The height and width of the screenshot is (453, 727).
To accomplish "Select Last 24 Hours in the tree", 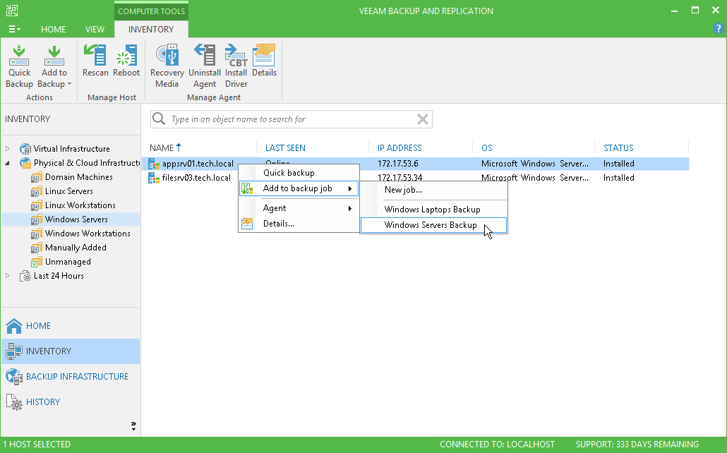I will (x=59, y=275).
